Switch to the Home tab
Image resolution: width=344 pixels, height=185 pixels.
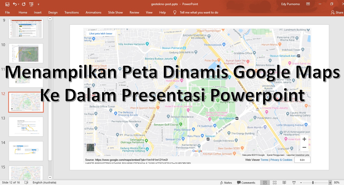(23, 12)
